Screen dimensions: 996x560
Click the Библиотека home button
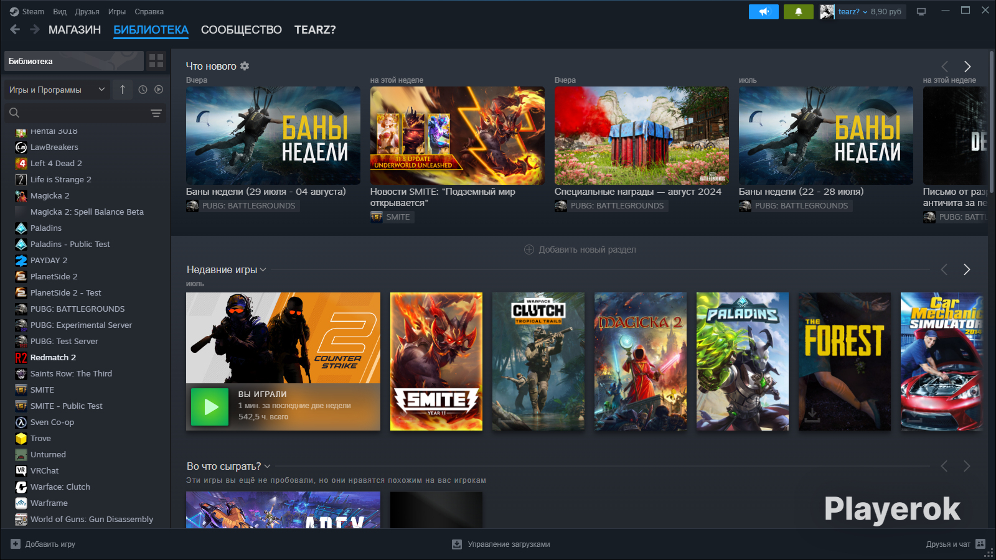pos(74,61)
